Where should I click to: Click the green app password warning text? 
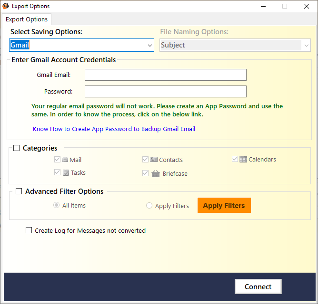click(157, 110)
